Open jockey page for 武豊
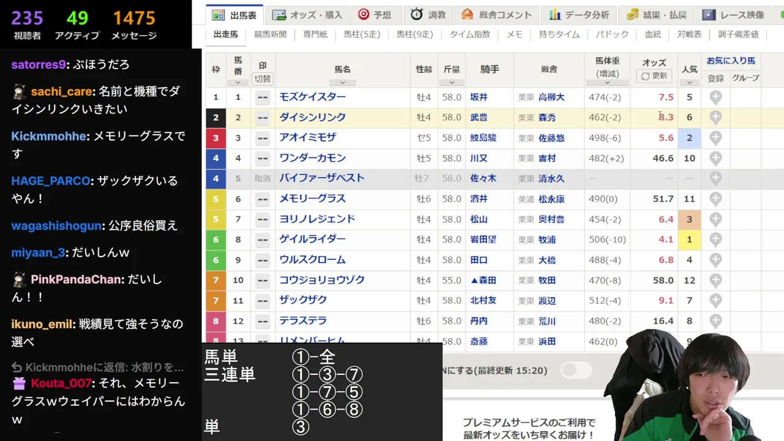Image resolution: width=784 pixels, height=441 pixels. (x=479, y=118)
